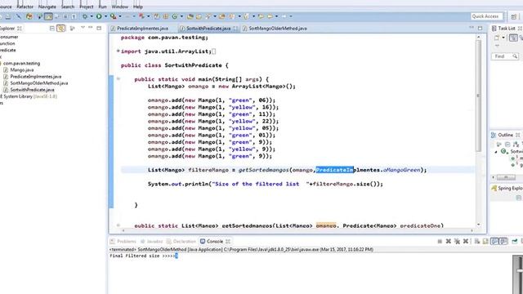
Task: Open the Run menu
Action: click(102, 7)
